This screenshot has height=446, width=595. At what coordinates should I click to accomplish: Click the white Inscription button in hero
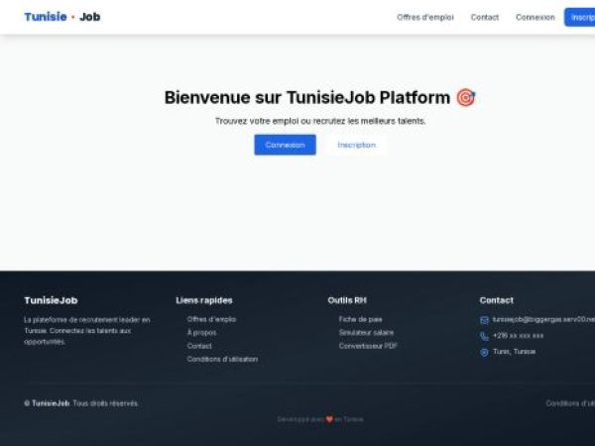pyautogui.click(x=356, y=145)
